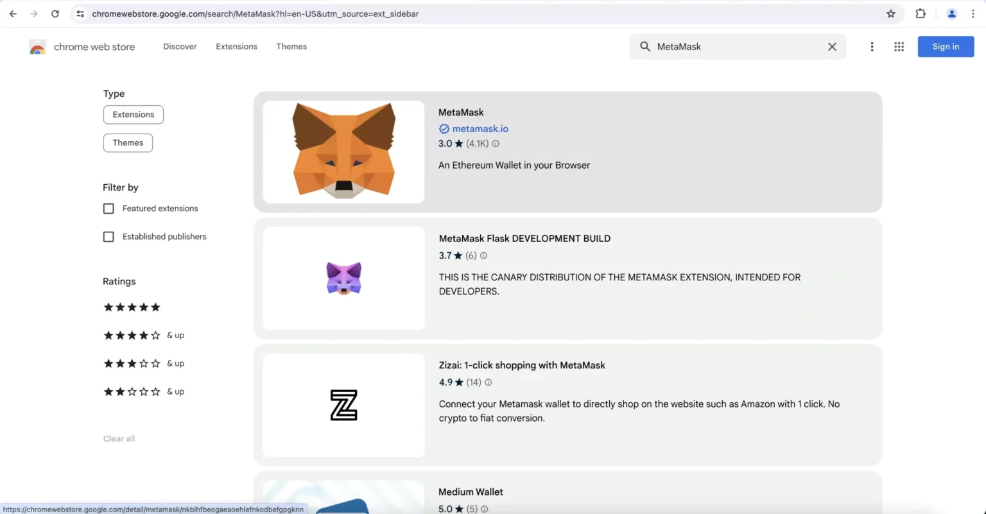The width and height of the screenshot is (986, 514).
Task: Open the browser Extensions puzzle icon
Action: coord(921,13)
